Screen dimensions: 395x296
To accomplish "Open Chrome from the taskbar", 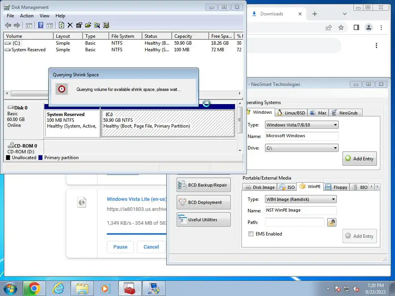I will coord(34,288).
